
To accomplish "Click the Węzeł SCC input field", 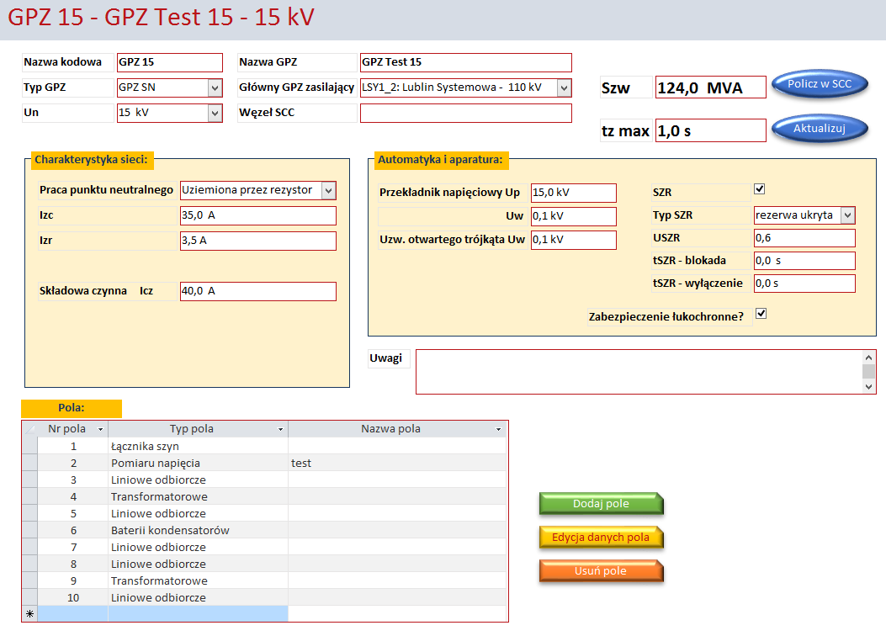I will 465,113.
